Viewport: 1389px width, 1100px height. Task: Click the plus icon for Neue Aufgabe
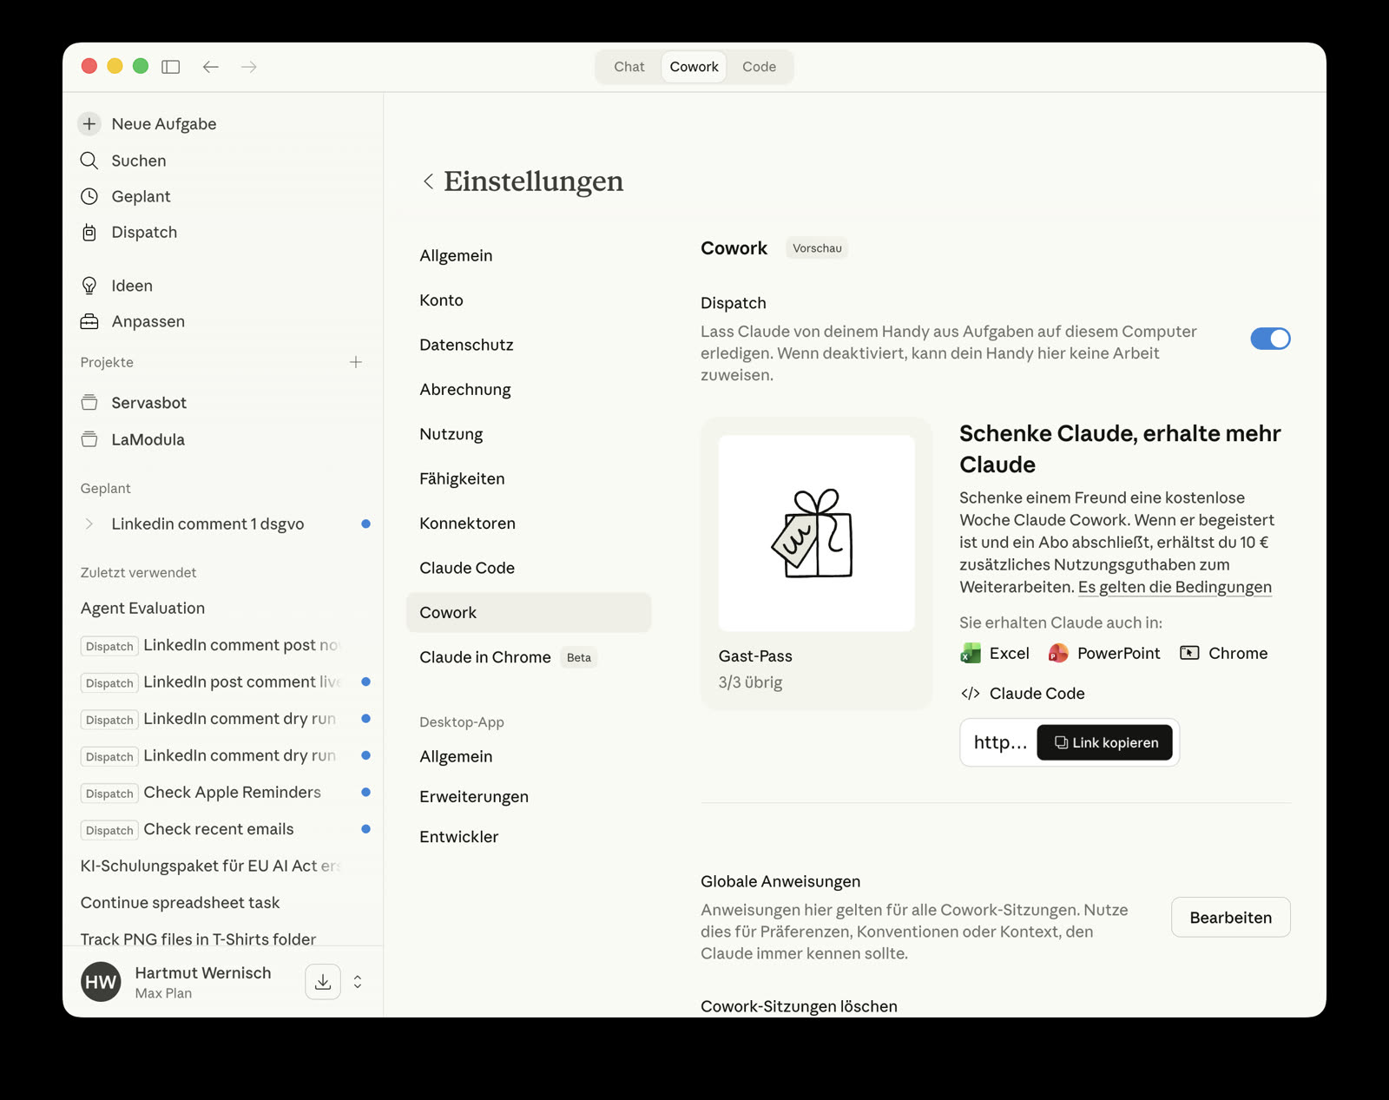tap(89, 124)
